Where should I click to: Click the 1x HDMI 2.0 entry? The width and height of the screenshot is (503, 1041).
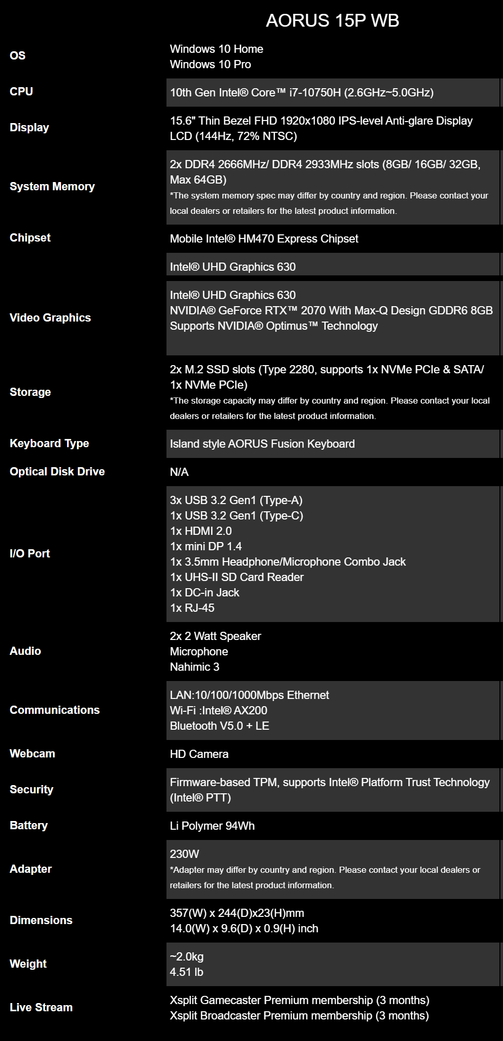[201, 531]
